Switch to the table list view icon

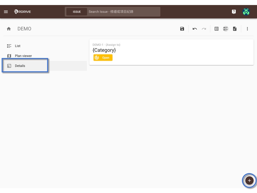point(216,29)
